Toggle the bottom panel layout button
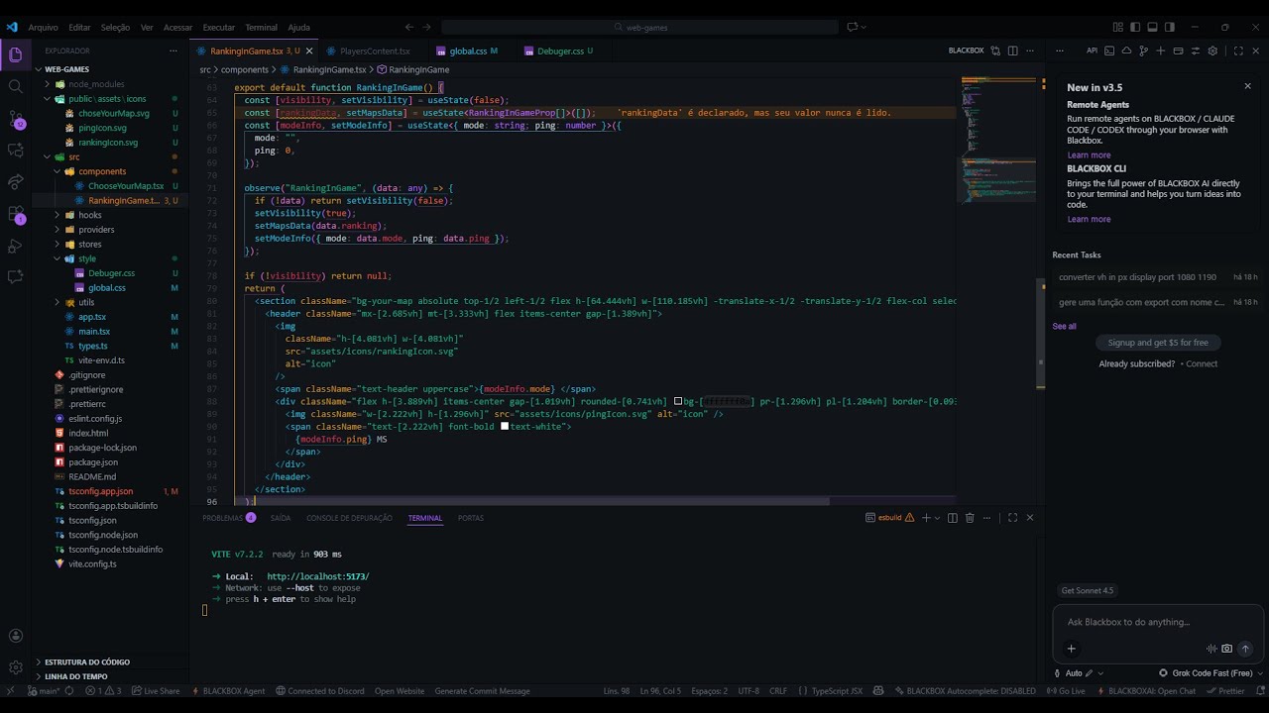 [1153, 28]
